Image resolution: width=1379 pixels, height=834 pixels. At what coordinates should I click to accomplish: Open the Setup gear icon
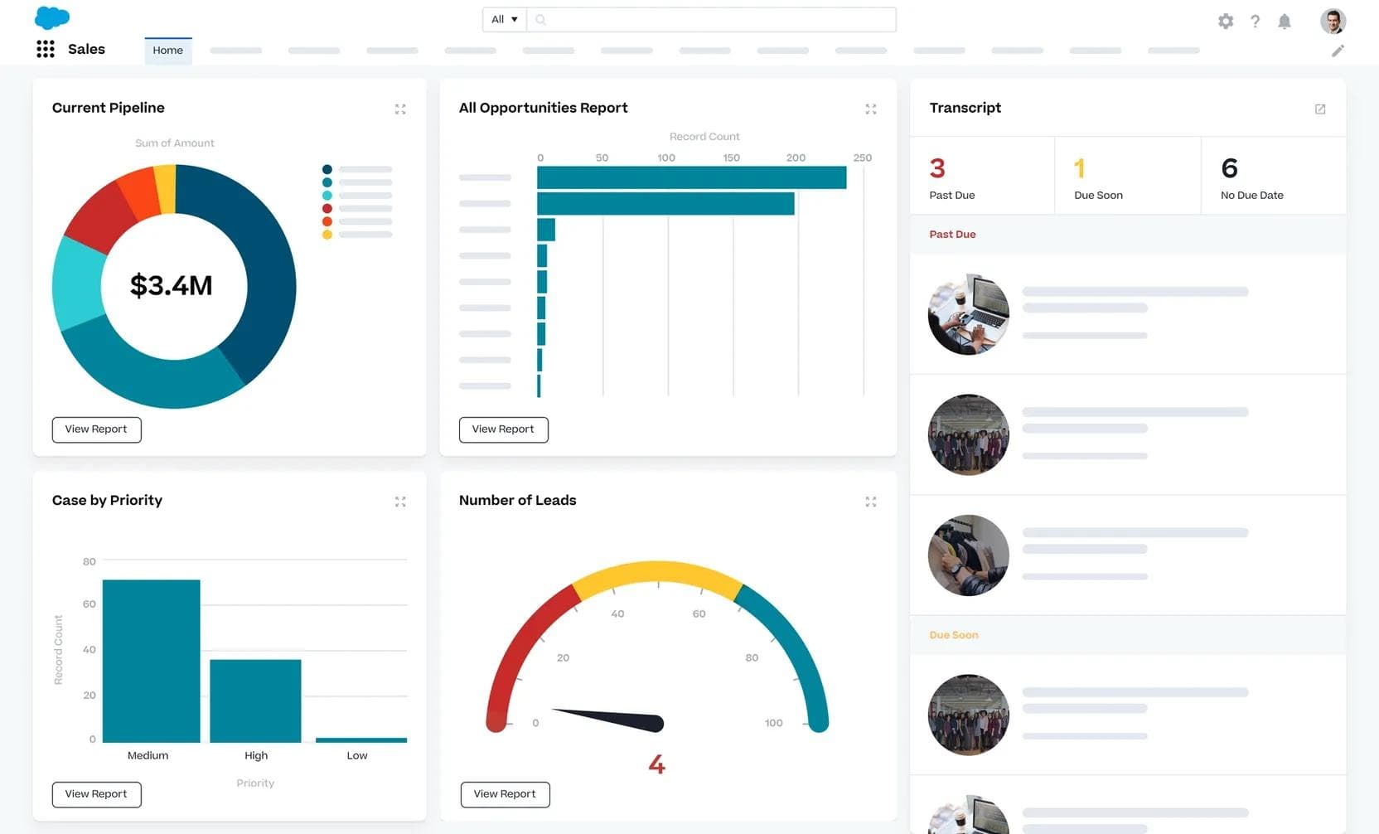coord(1226,22)
